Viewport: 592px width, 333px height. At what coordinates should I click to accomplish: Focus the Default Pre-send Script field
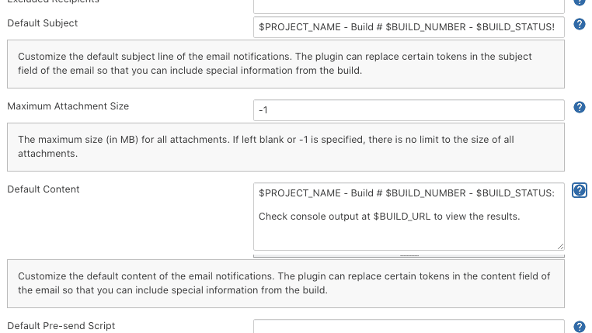coord(408,327)
